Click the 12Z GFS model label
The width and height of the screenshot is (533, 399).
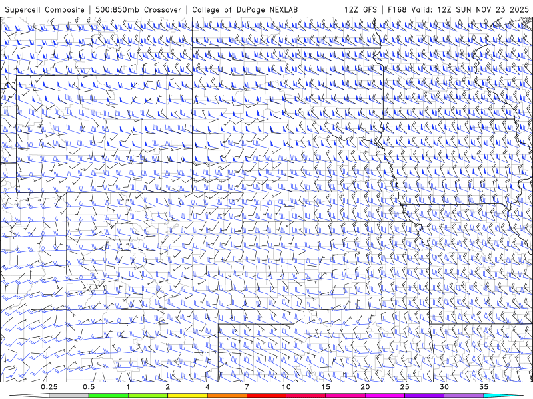(x=360, y=9)
